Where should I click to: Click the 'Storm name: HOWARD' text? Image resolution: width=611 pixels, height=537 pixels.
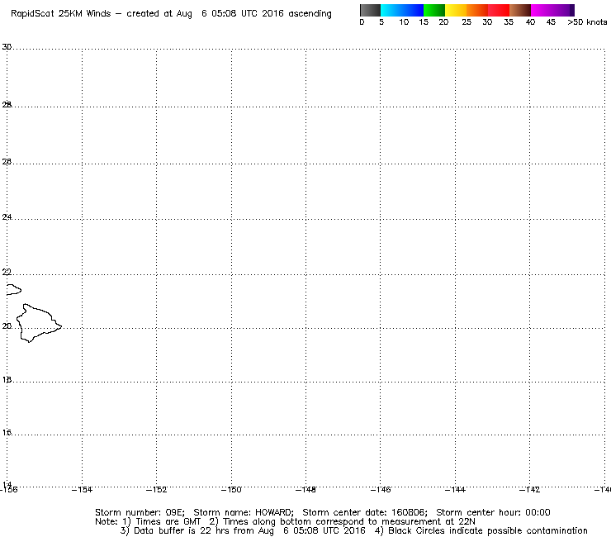[243, 512]
